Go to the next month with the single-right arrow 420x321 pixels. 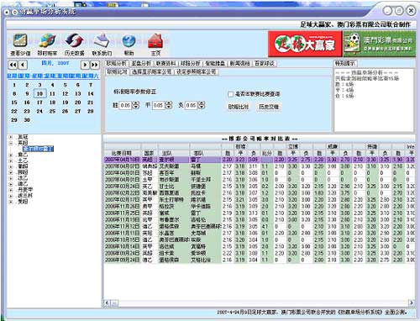85,65
